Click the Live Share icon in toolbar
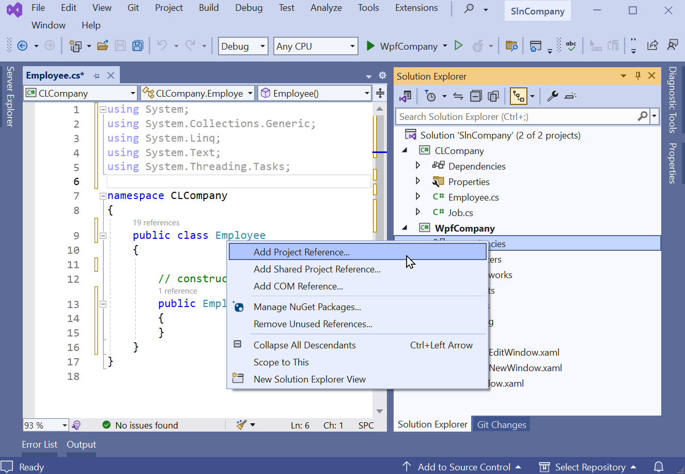Viewport: 685px width, 474px height. tap(652, 46)
